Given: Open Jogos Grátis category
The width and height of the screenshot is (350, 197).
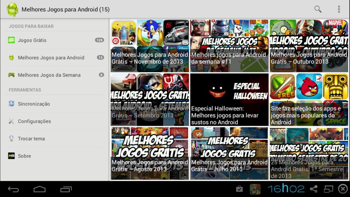Looking at the screenshot, I should pyautogui.click(x=55, y=40).
